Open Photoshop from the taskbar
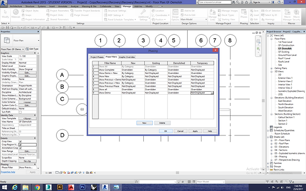 [x=83, y=187]
